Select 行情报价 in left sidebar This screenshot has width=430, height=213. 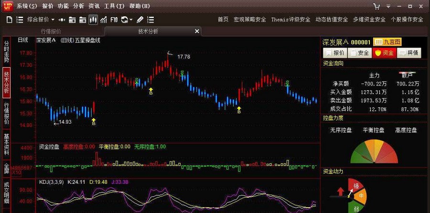click(7, 114)
